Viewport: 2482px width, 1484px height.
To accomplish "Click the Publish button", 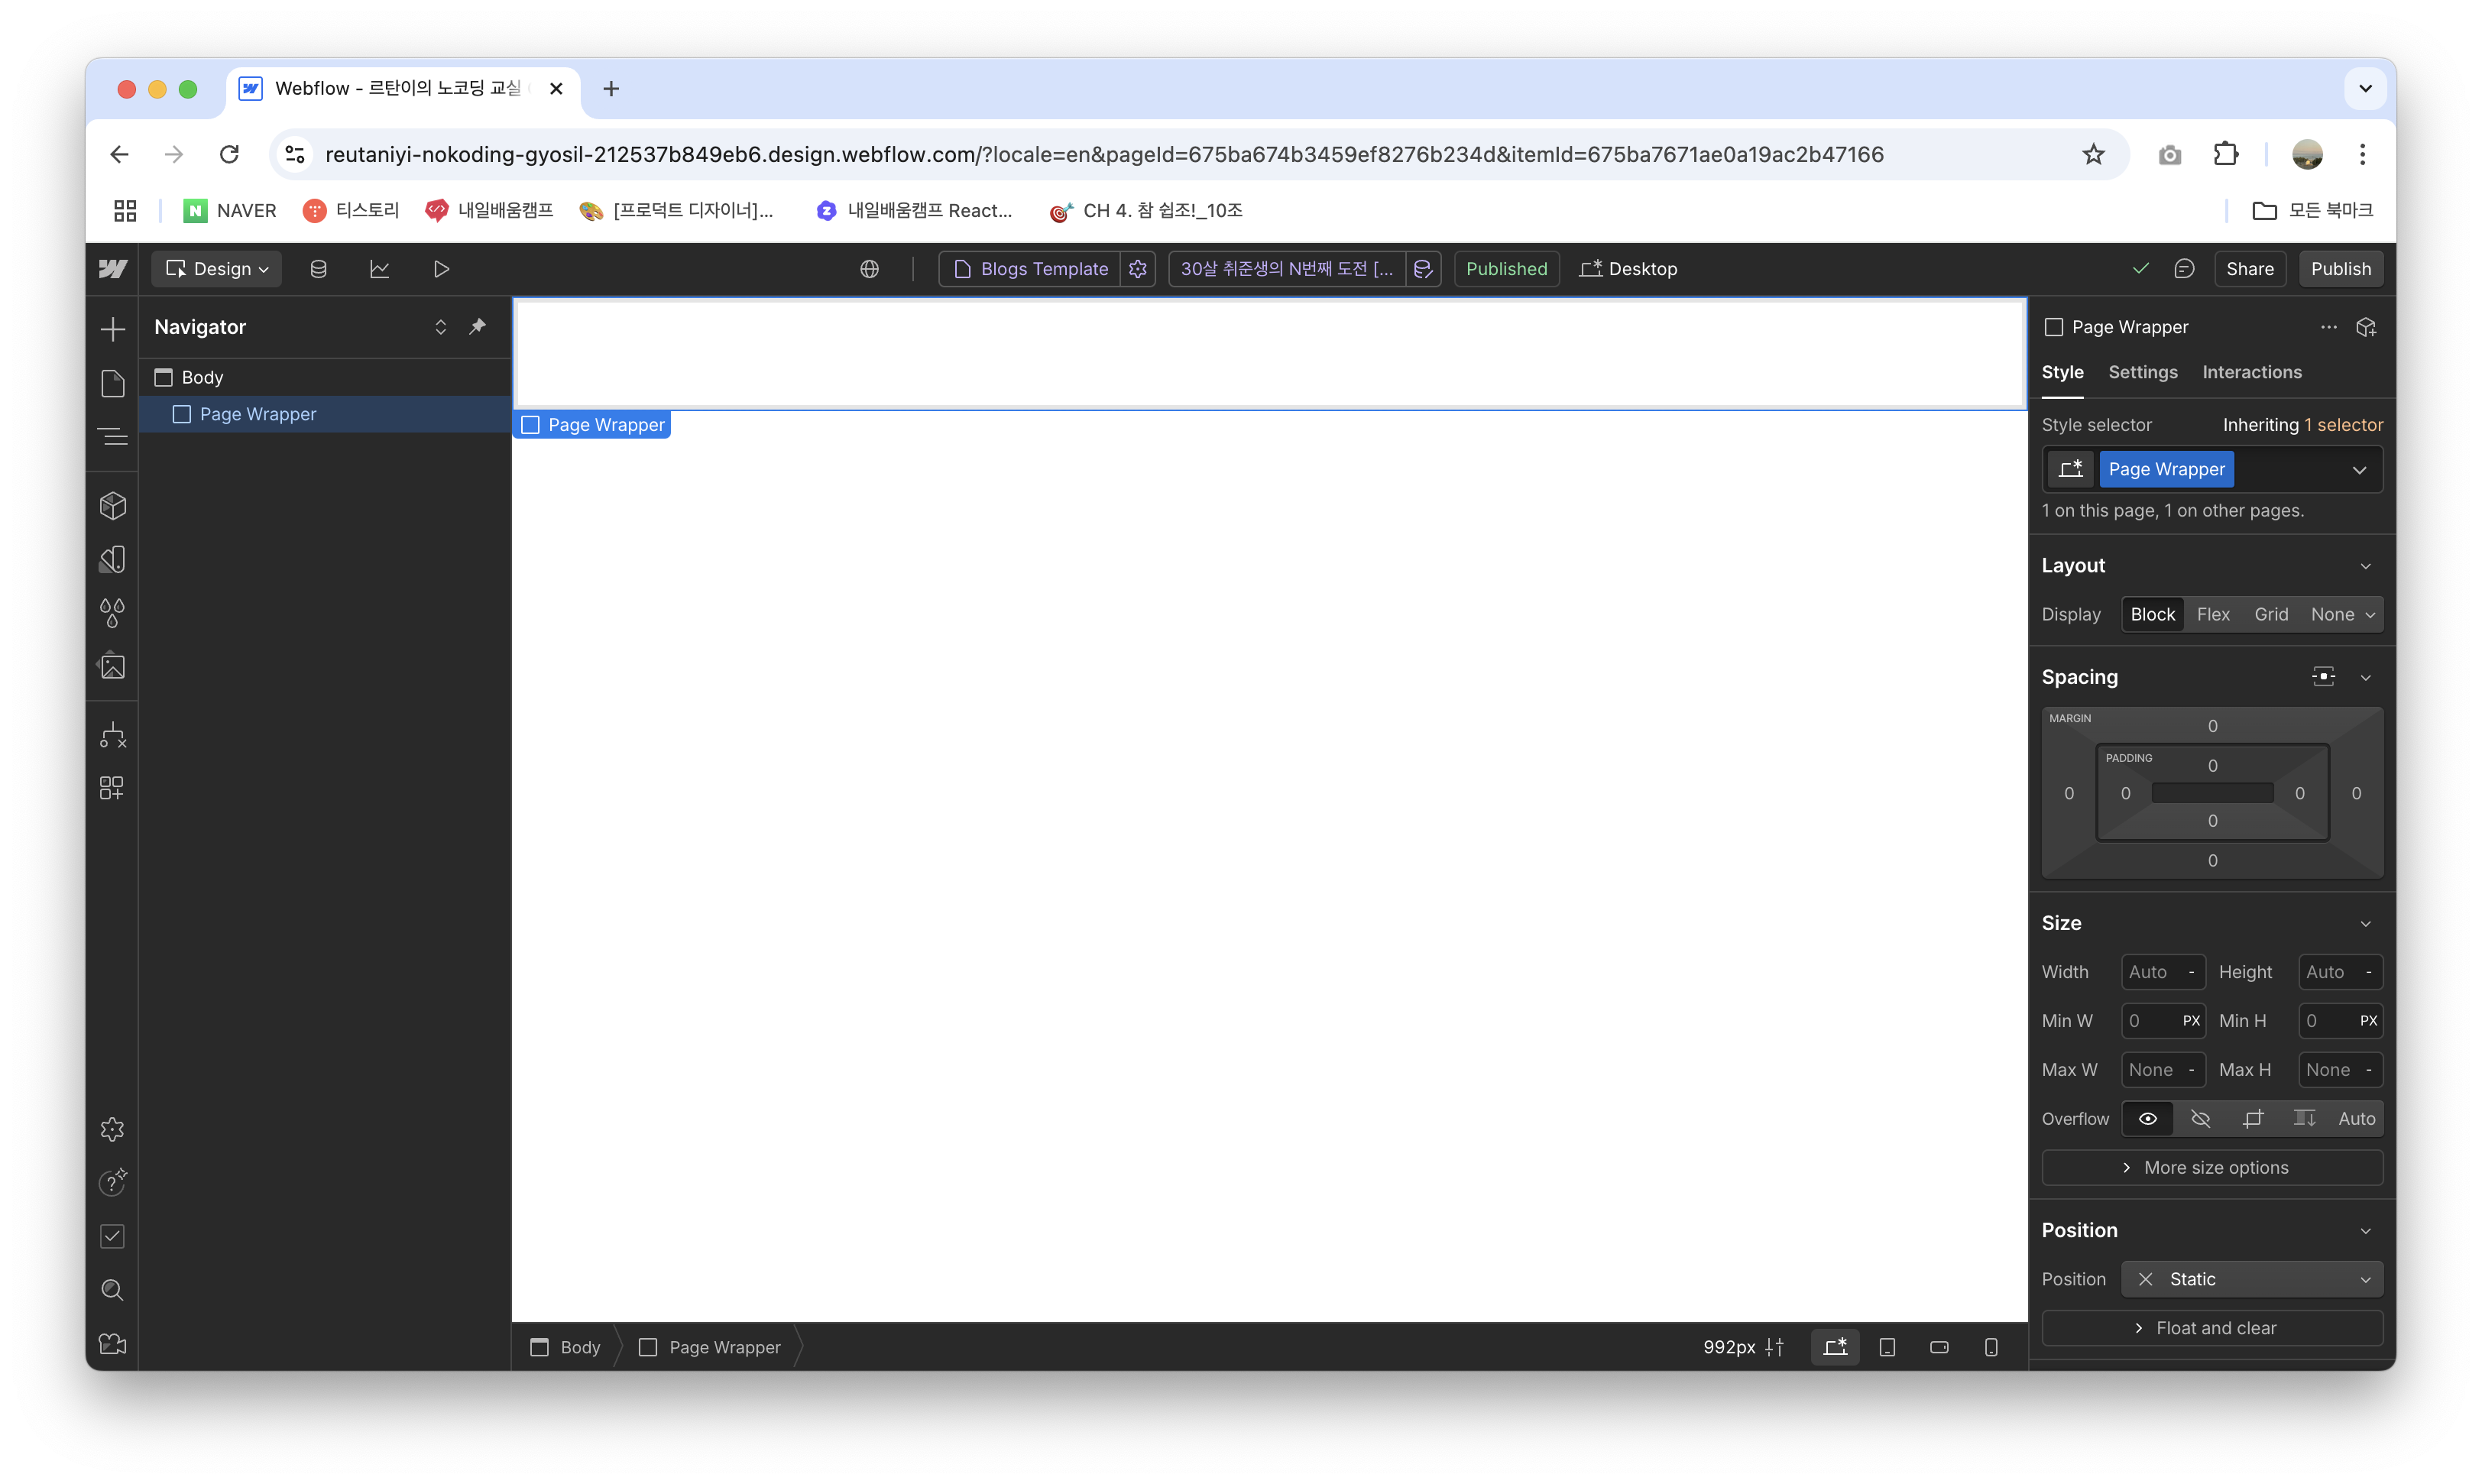I will pos(2340,269).
